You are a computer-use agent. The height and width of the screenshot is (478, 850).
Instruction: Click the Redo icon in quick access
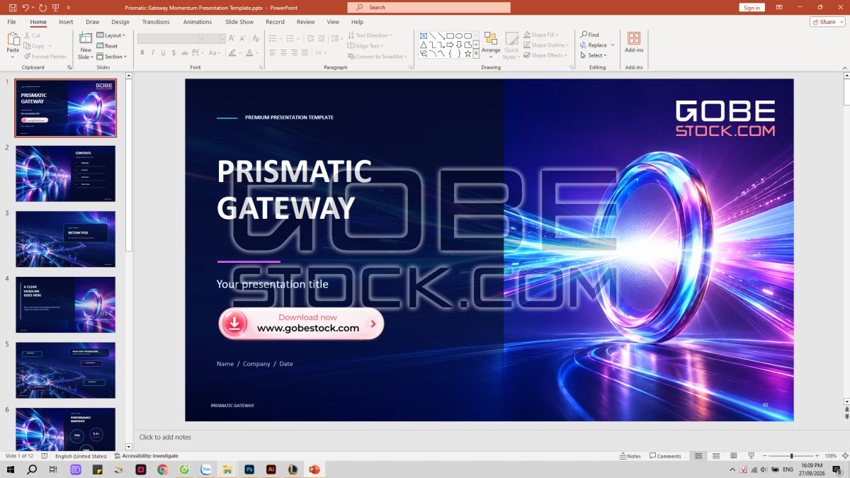coord(43,7)
